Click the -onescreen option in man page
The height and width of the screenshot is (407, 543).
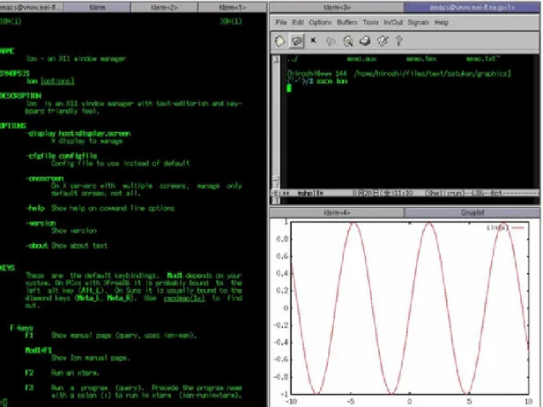[x=45, y=178]
